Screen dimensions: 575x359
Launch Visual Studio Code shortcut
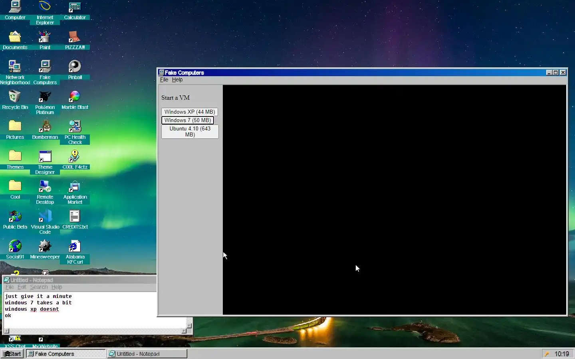click(45, 222)
